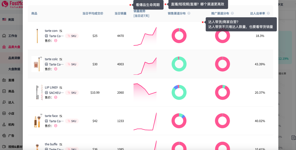Open 广告 ads icon in background sidebar
Screen dimensions: 296x150
pyautogui.click(x=4, y=135)
